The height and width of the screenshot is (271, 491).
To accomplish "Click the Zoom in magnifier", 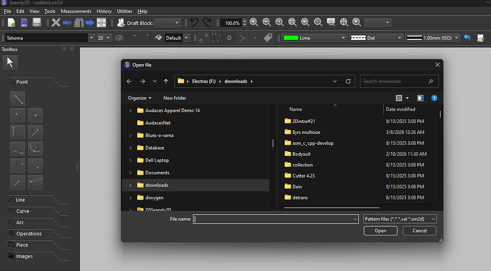I will [254, 22].
